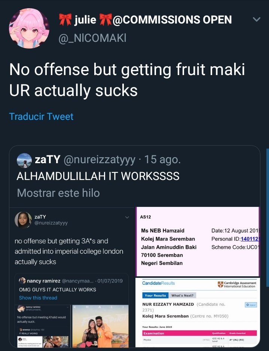Screen dimensions: 269x351
Task: Click the CandidateResults logo text
Action: pyautogui.click(x=158, y=283)
